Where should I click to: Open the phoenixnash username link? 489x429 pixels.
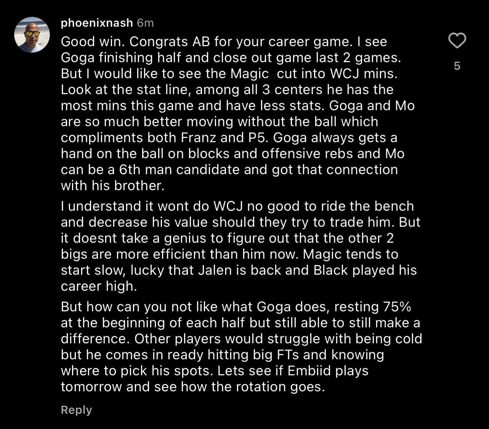click(97, 23)
